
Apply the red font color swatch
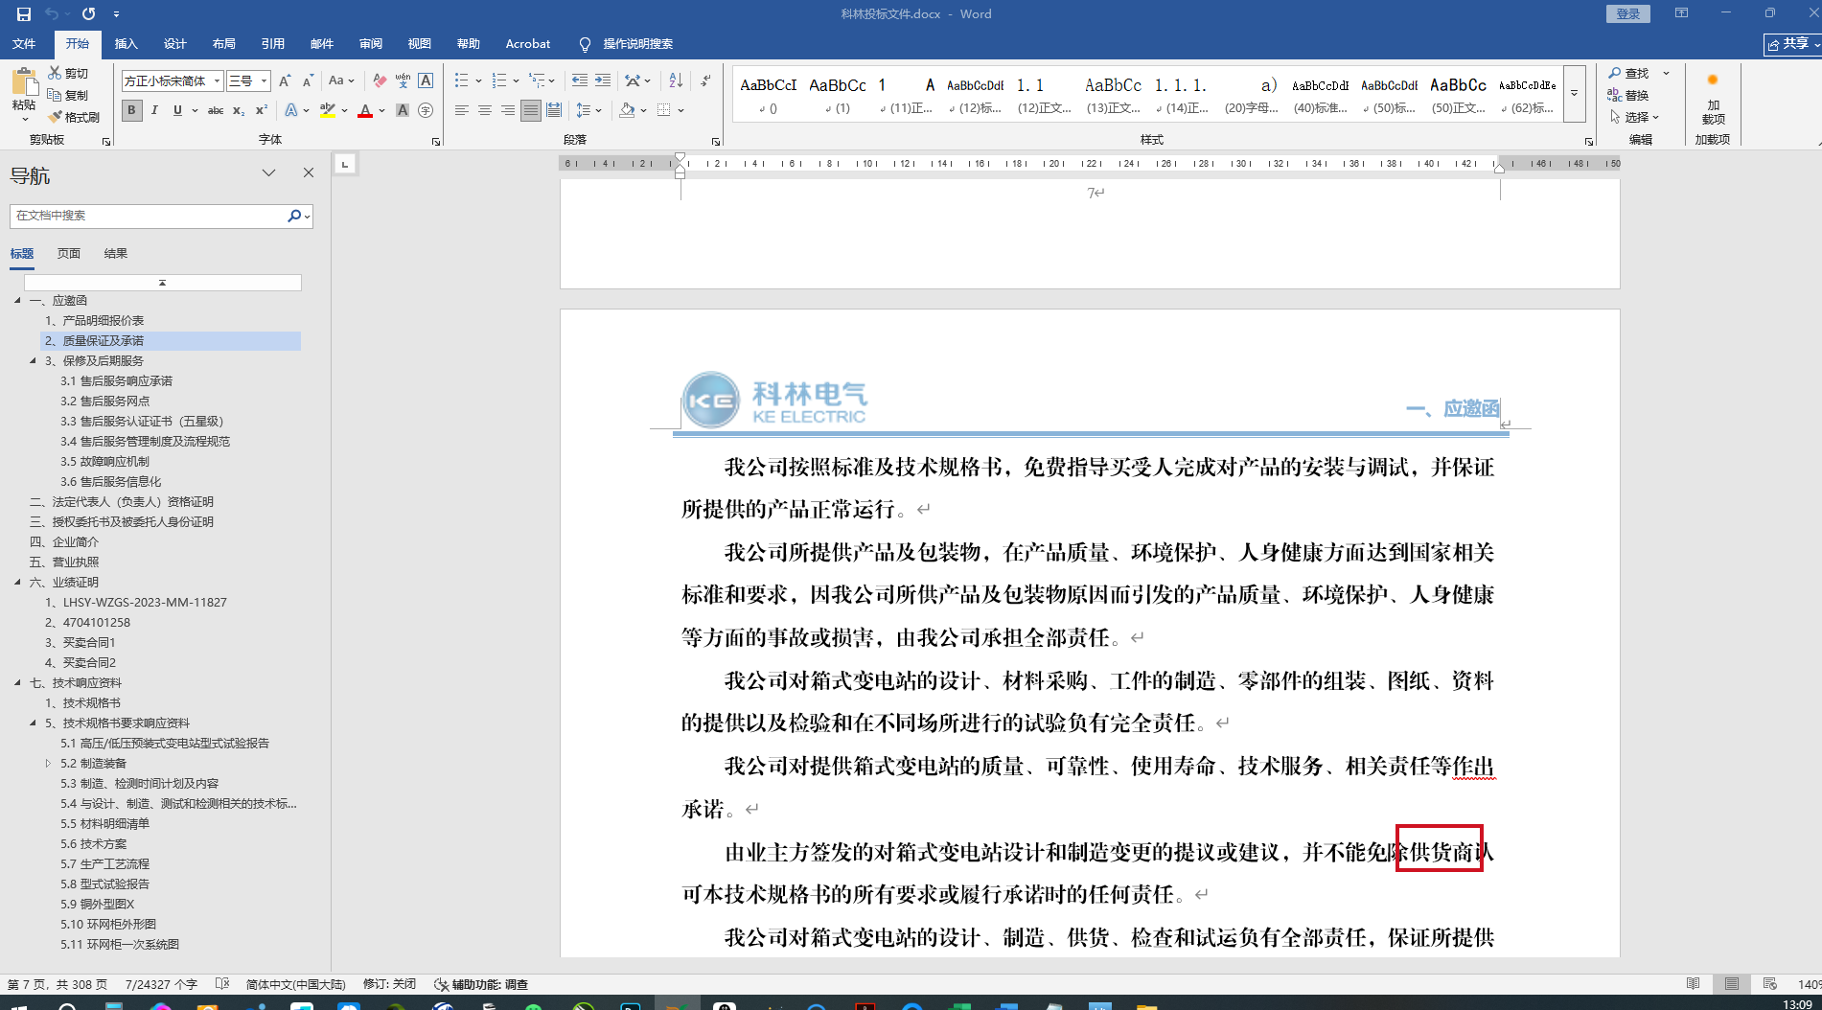[x=365, y=111]
